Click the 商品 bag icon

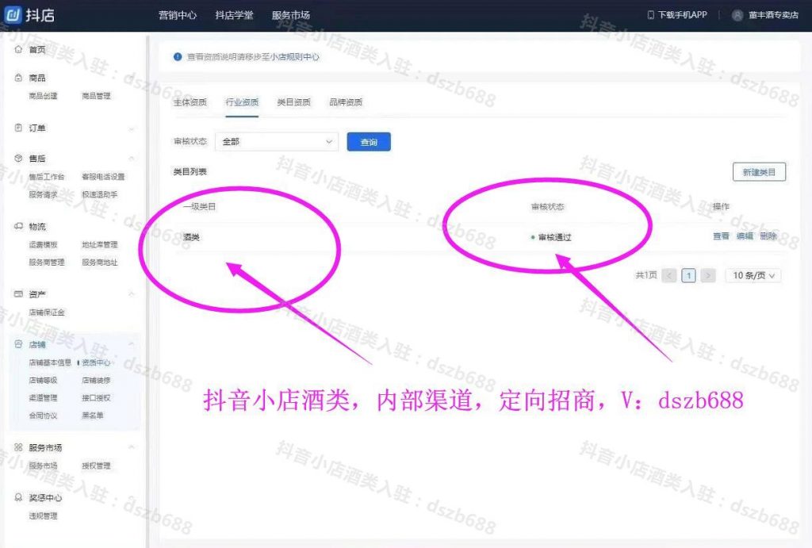[19, 78]
